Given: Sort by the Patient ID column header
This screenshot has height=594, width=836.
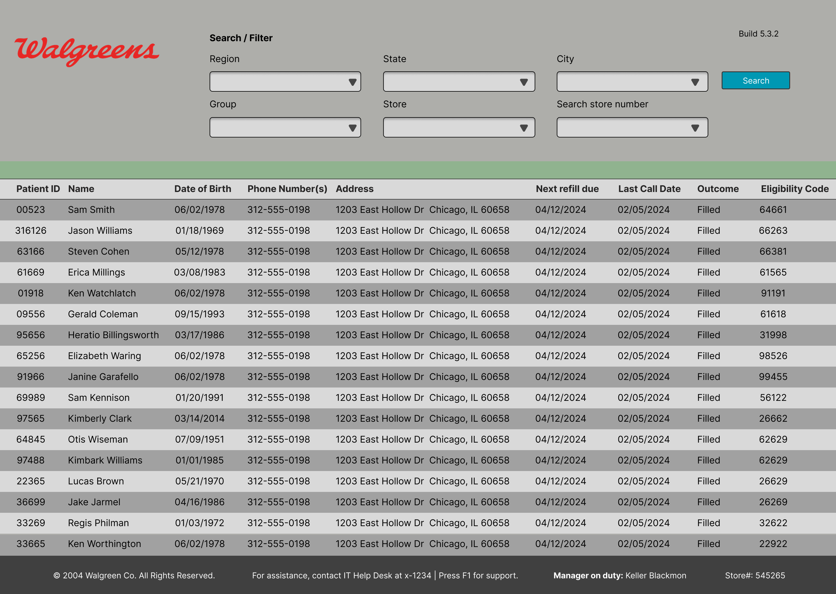Looking at the screenshot, I should [38, 189].
